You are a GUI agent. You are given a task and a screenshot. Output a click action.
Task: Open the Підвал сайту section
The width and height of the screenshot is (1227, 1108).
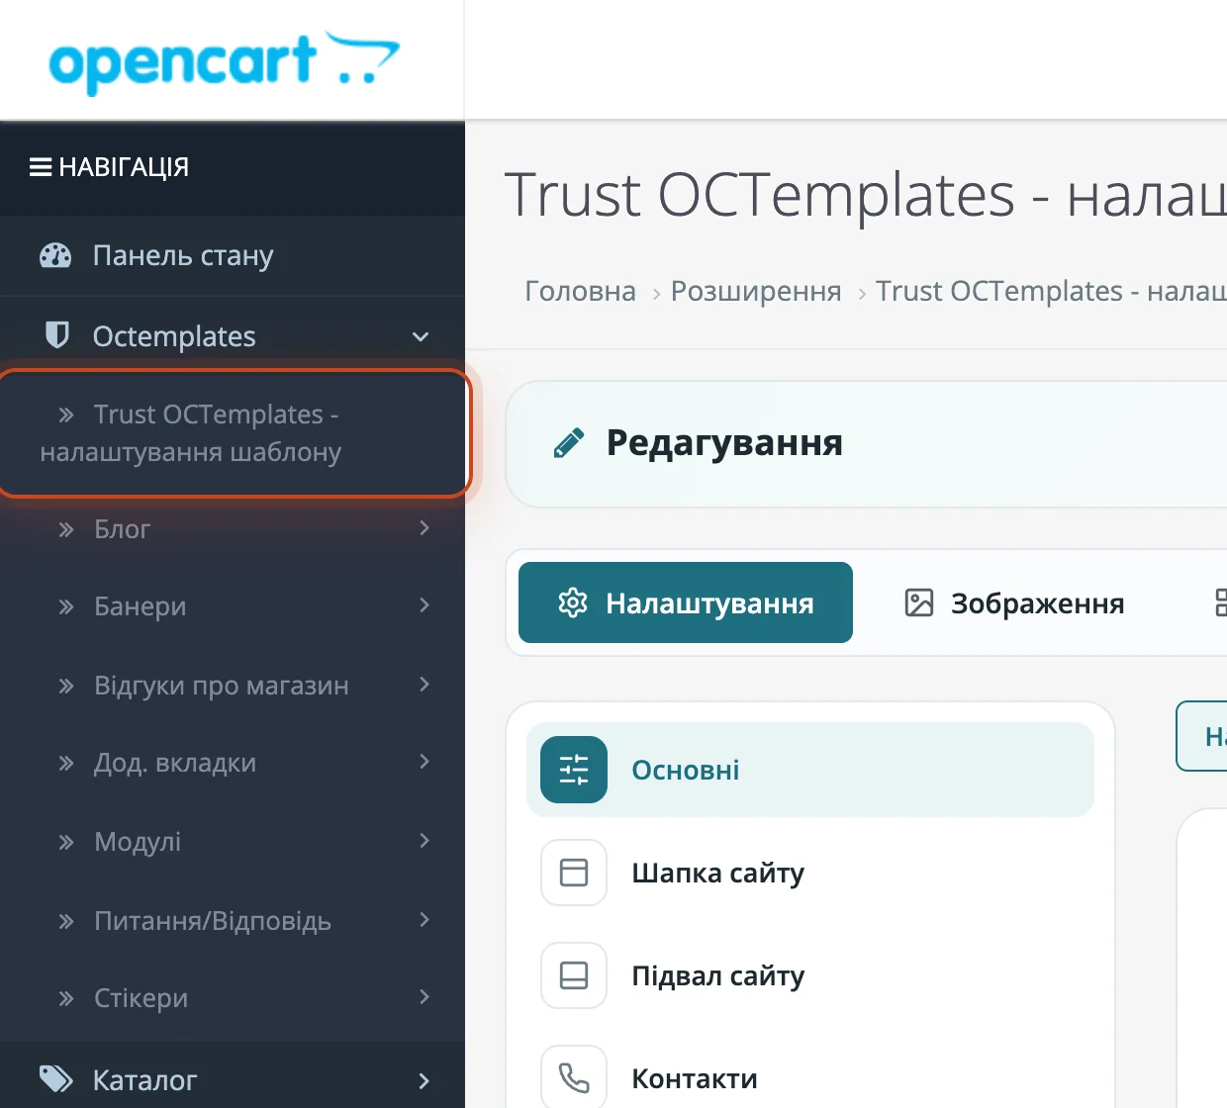[x=810, y=975]
